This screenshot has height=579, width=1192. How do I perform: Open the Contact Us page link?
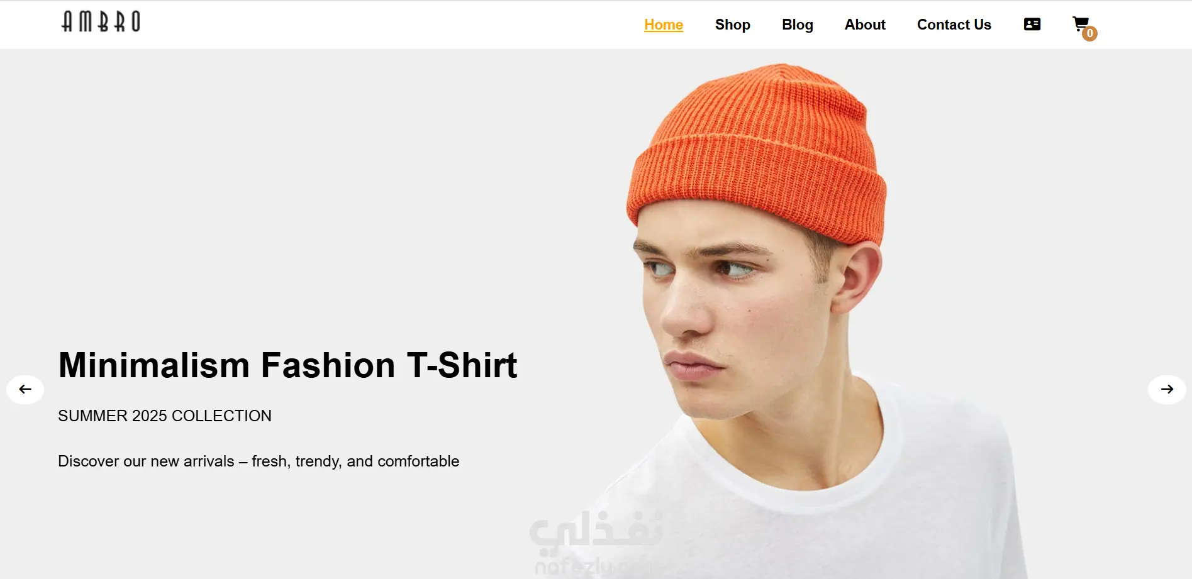point(954,25)
